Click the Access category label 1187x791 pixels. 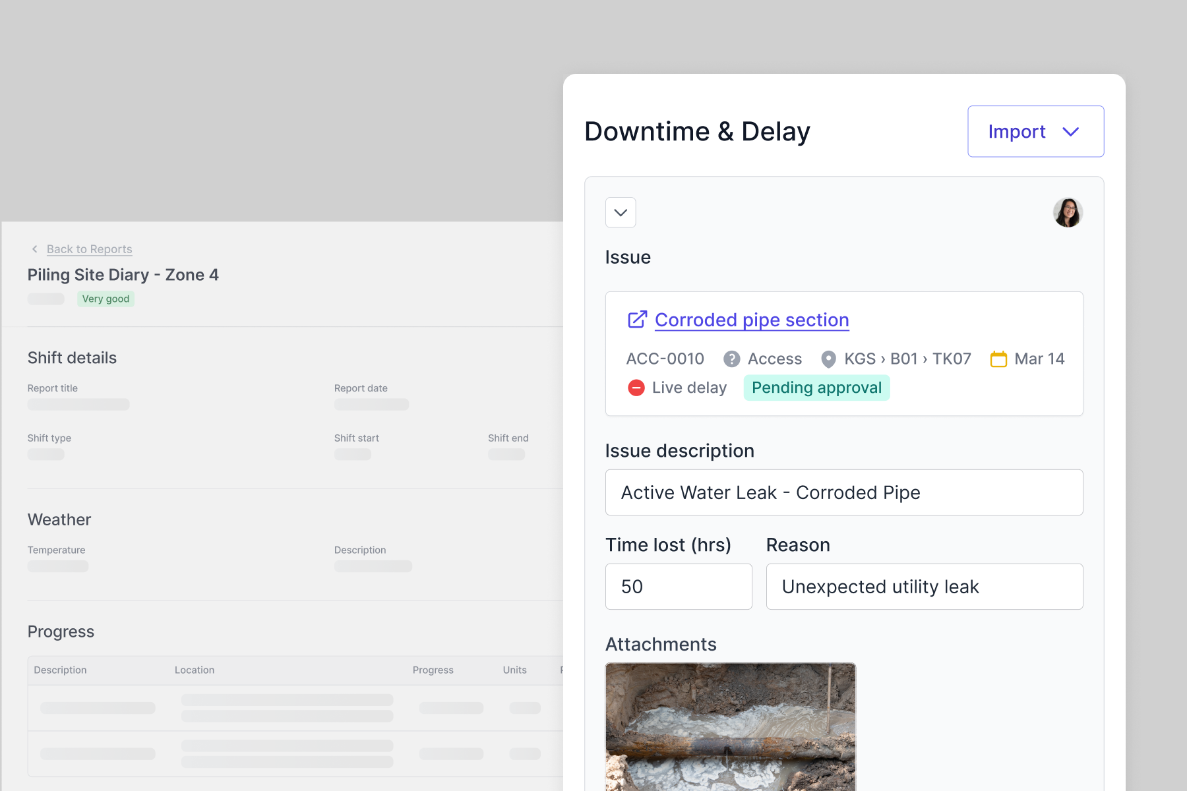pyautogui.click(x=775, y=359)
